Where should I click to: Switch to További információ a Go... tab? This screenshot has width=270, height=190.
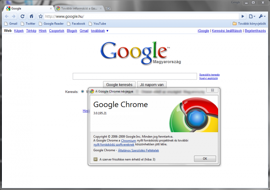(80, 8)
